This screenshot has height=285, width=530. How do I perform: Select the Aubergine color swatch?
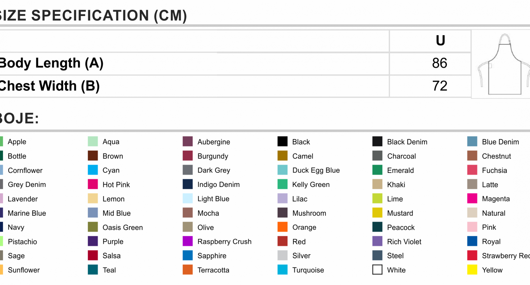point(188,142)
